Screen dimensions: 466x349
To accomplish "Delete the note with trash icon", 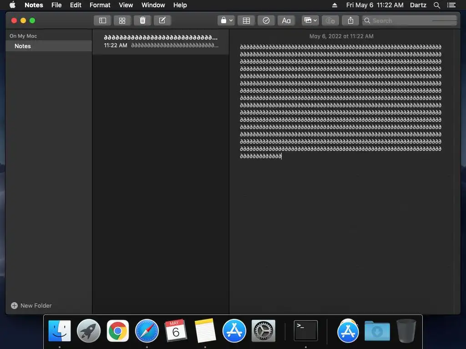I will pyautogui.click(x=142, y=20).
